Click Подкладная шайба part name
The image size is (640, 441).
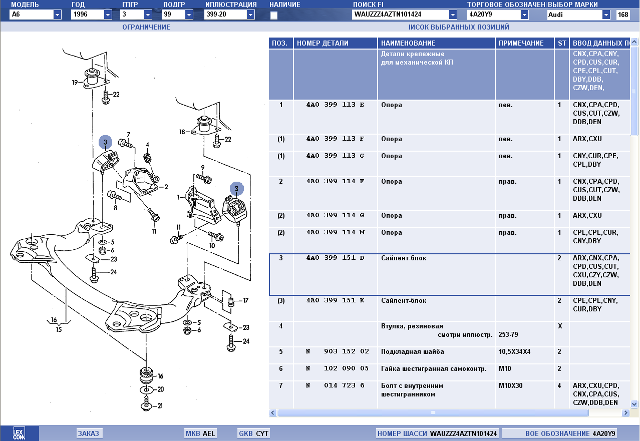(x=412, y=352)
